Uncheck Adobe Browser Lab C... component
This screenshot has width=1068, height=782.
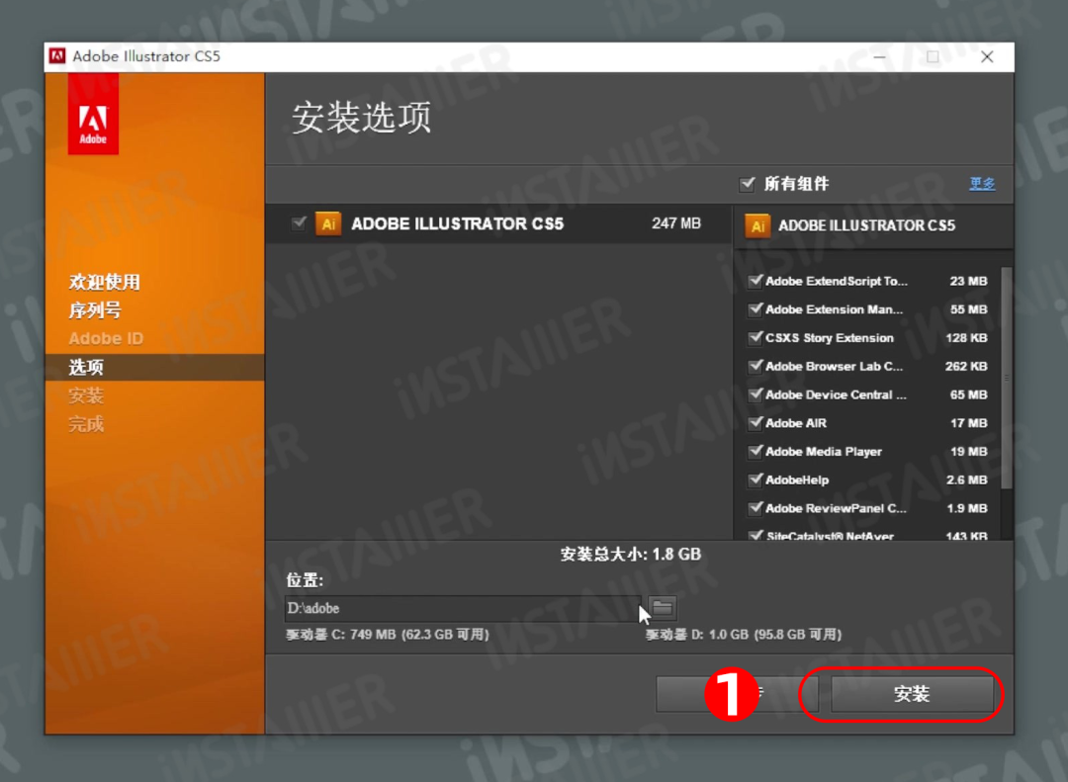755,367
